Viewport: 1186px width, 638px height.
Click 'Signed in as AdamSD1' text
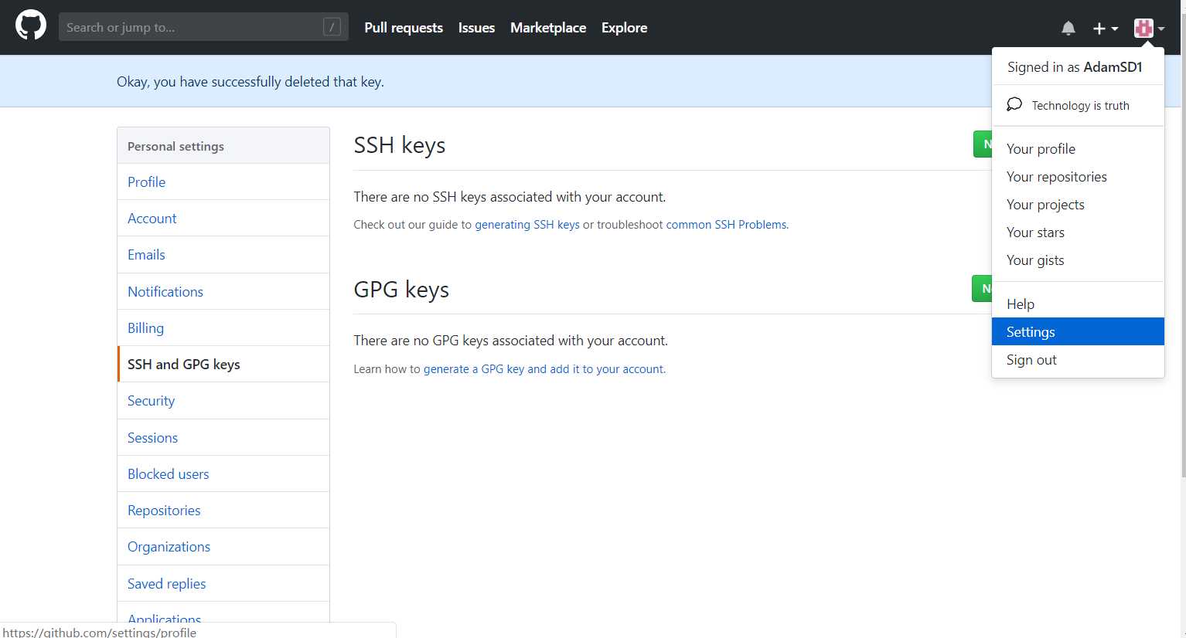[x=1075, y=67]
